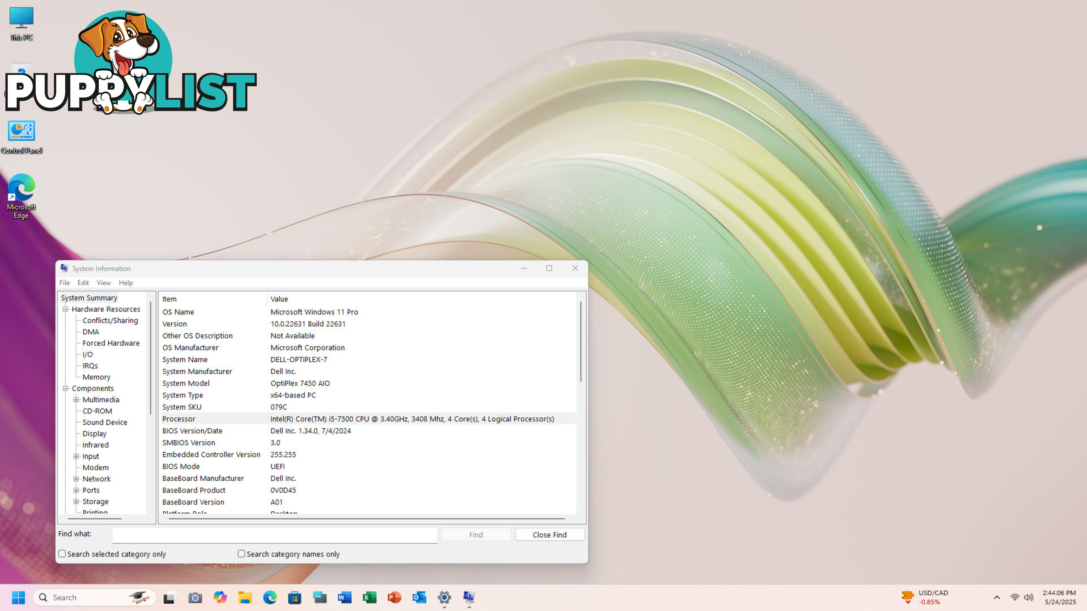Expand the Multimedia tree node

click(76, 400)
